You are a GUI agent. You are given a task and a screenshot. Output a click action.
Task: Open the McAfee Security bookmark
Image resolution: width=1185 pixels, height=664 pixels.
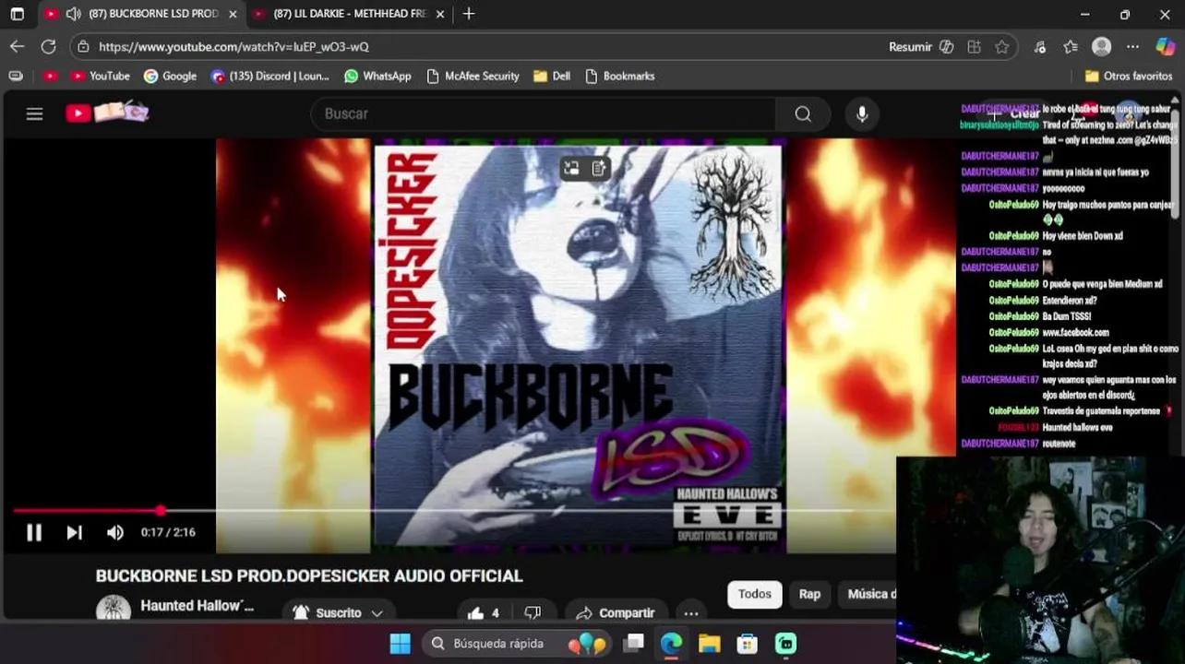tap(473, 76)
